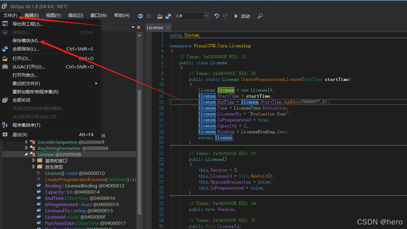Click the 退出 X icon in menu
The image size is (407, 229).
5,135
